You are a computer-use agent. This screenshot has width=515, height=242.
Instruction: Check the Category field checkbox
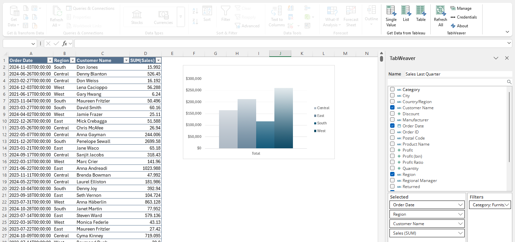392,90
